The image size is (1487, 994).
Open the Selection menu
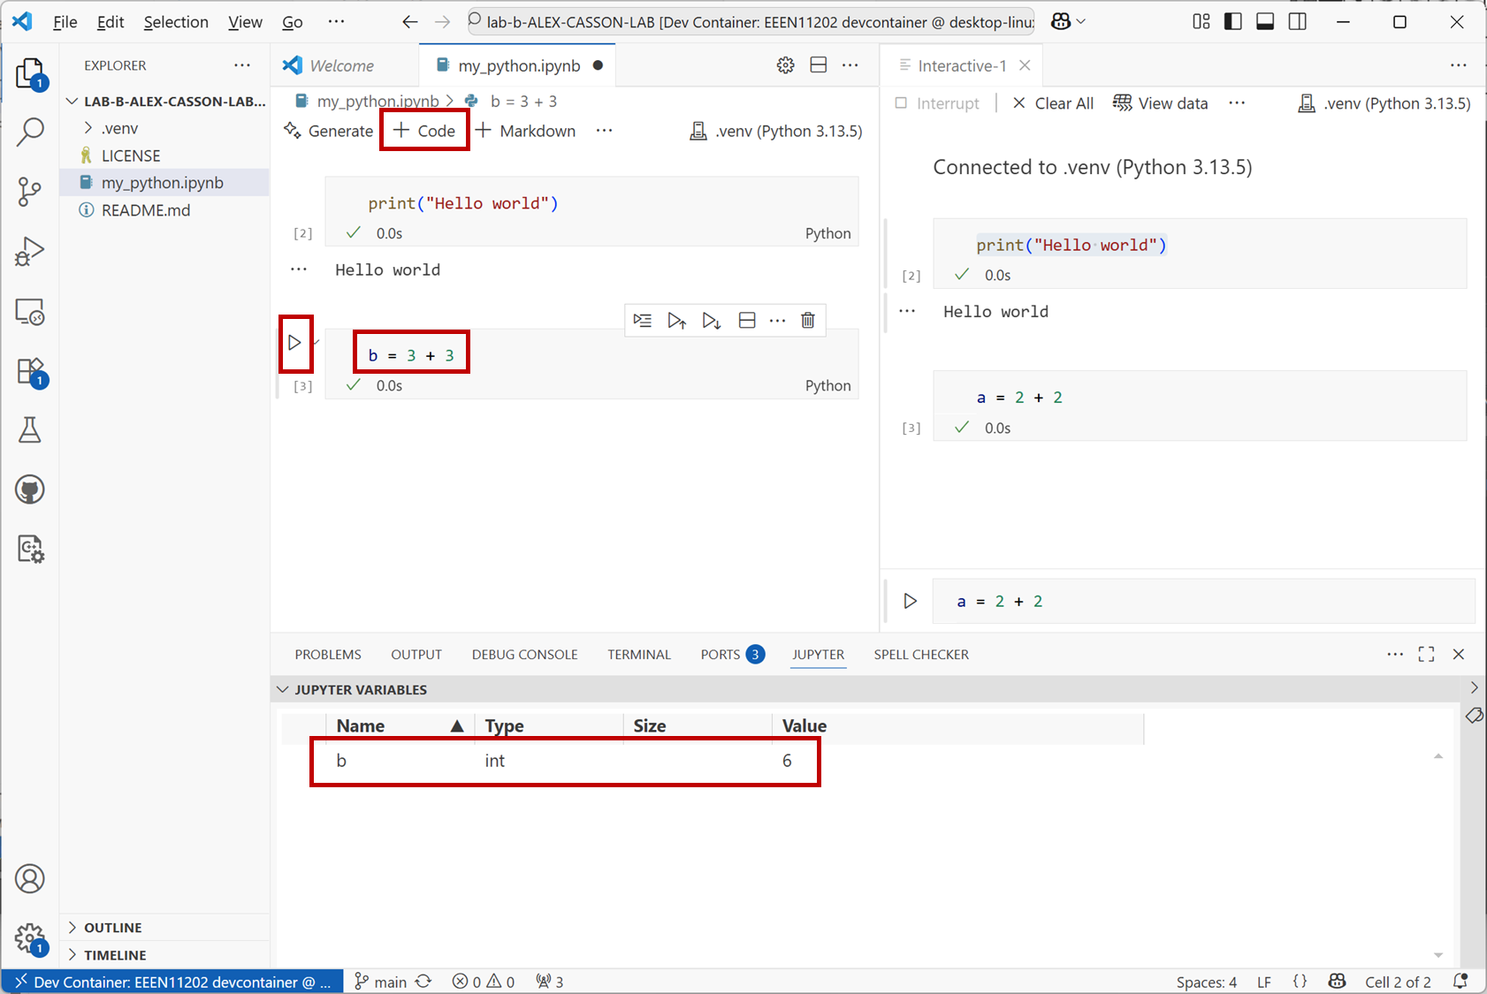click(x=176, y=22)
